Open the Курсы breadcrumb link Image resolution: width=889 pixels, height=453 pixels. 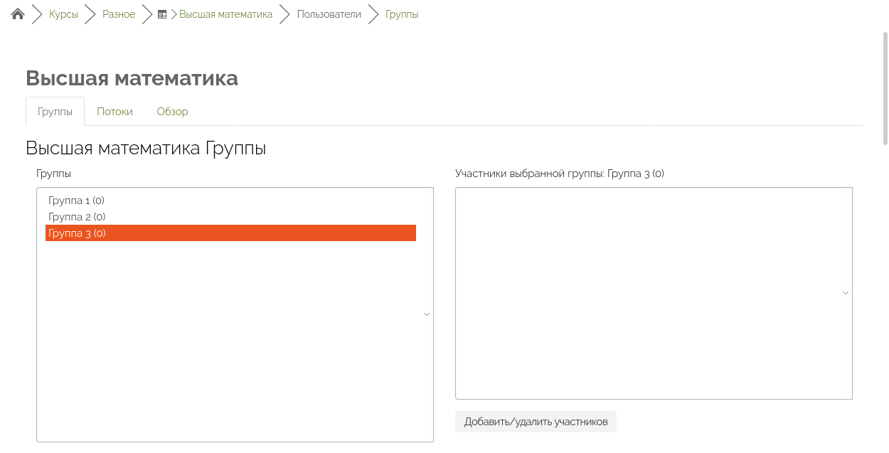pos(63,14)
